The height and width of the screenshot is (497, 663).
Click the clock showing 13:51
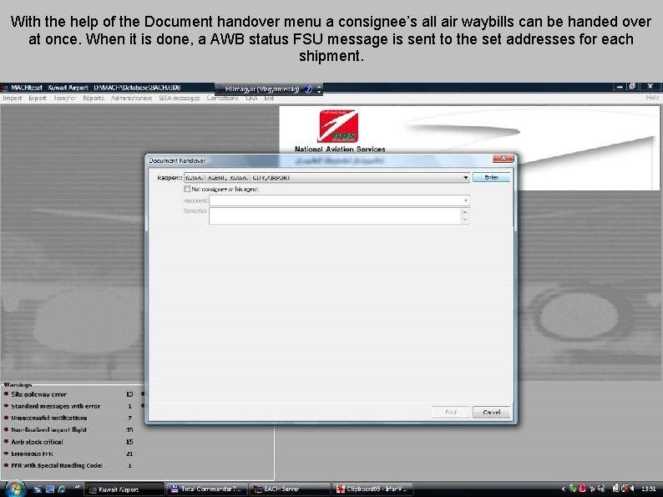pos(648,489)
